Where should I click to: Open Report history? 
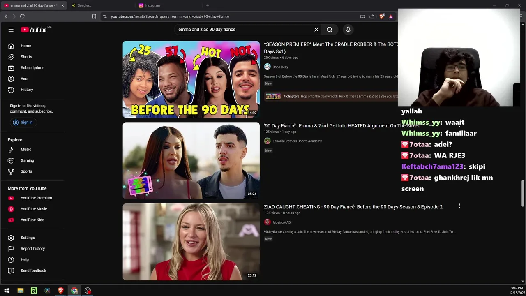point(32,249)
